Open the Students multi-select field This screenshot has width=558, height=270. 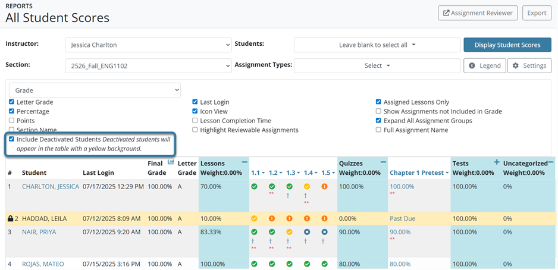377,45
